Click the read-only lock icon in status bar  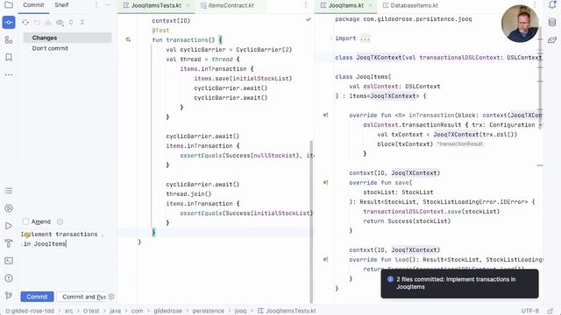tap(550, 311)
